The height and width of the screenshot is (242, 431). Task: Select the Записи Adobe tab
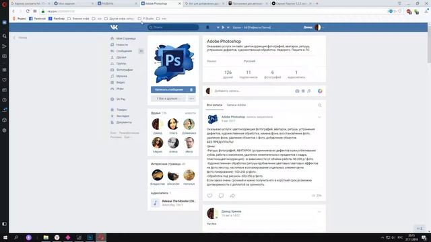(236, 105)
